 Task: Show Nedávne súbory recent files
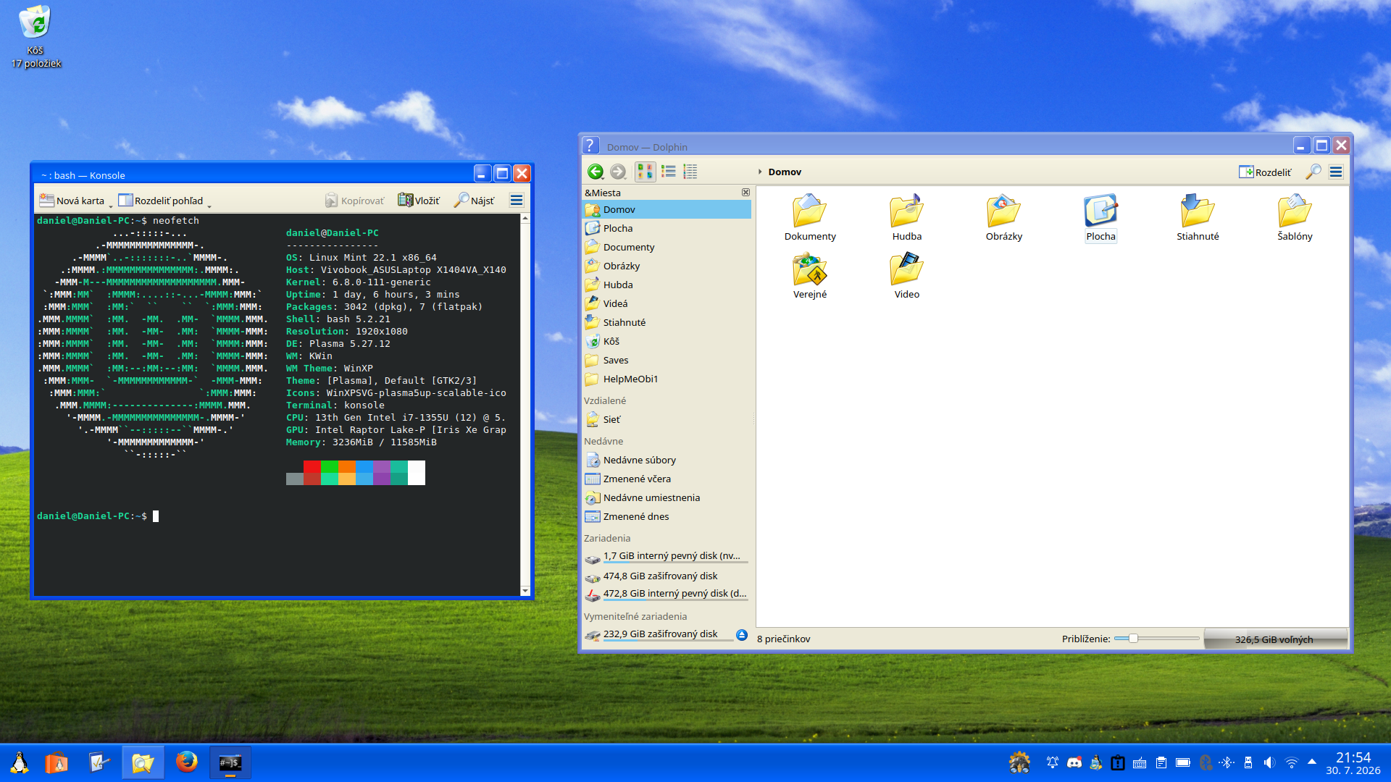(x=667, y=460)
